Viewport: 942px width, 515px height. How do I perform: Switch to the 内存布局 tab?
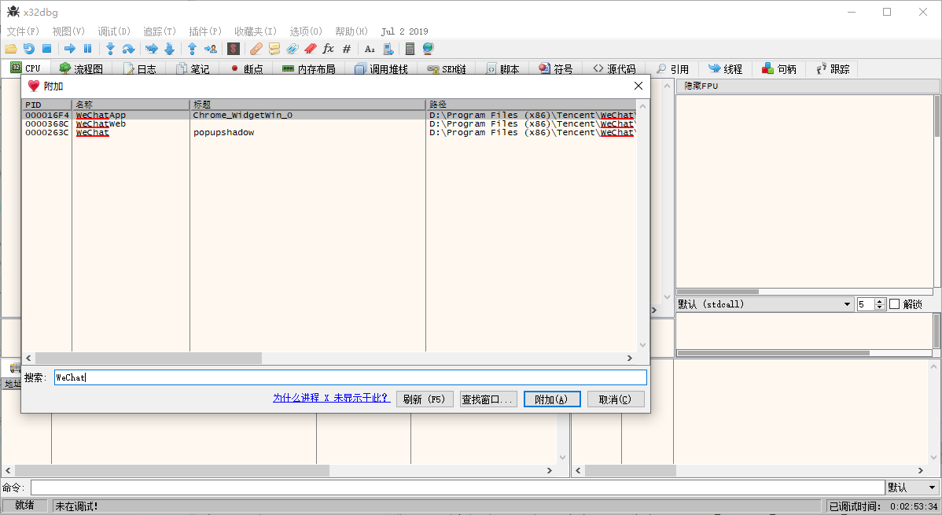[x=309, y=69]
